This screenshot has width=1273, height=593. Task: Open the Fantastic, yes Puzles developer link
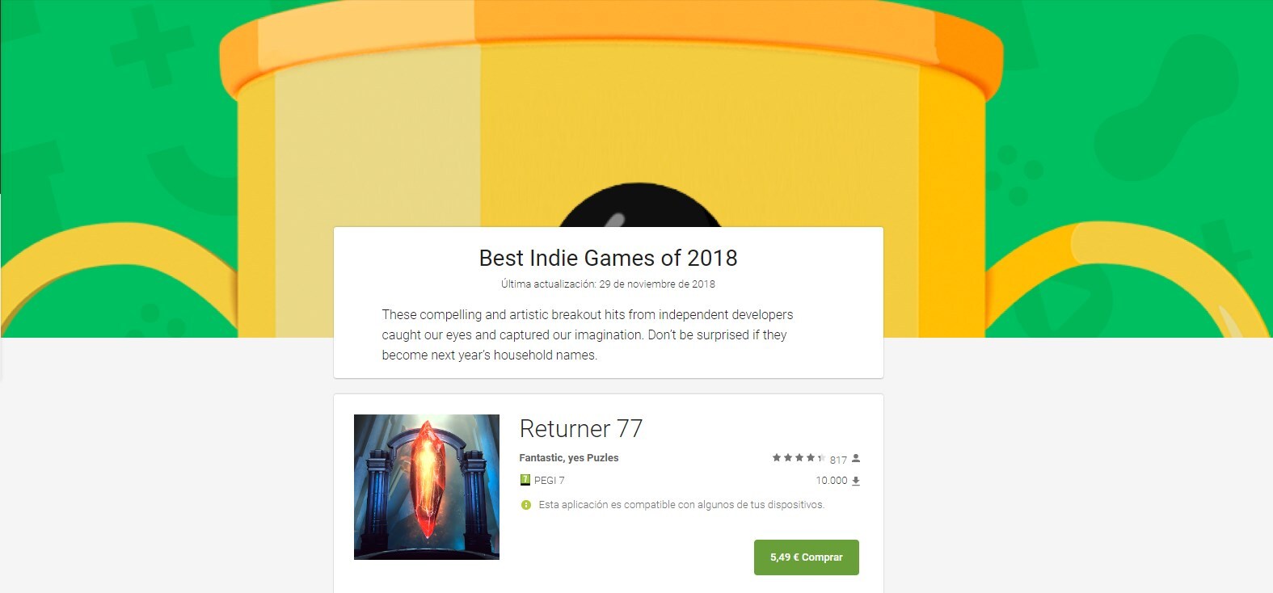click(x=569, y=458)
